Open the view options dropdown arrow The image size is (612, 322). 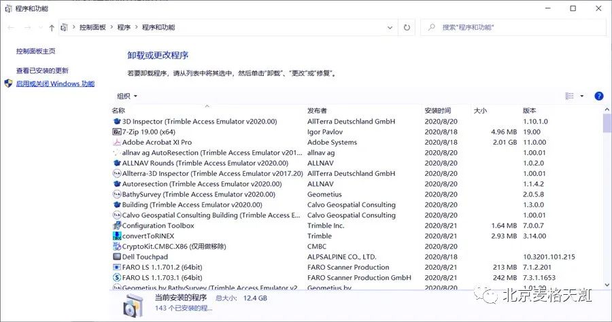coord(581,96)
